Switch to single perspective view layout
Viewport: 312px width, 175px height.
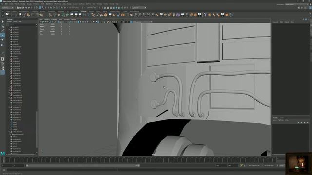pos(2,59)
